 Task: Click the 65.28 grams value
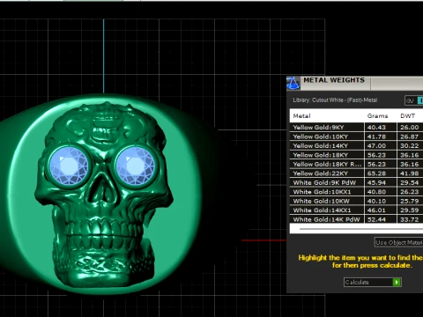click(x=376, y=173)
